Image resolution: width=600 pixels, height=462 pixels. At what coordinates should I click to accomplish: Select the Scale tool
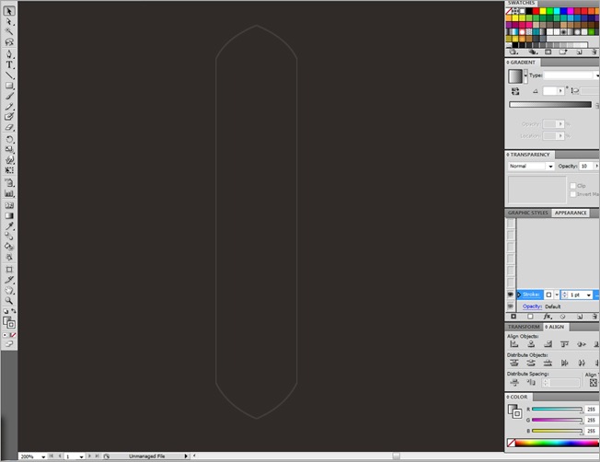[9, 149]
